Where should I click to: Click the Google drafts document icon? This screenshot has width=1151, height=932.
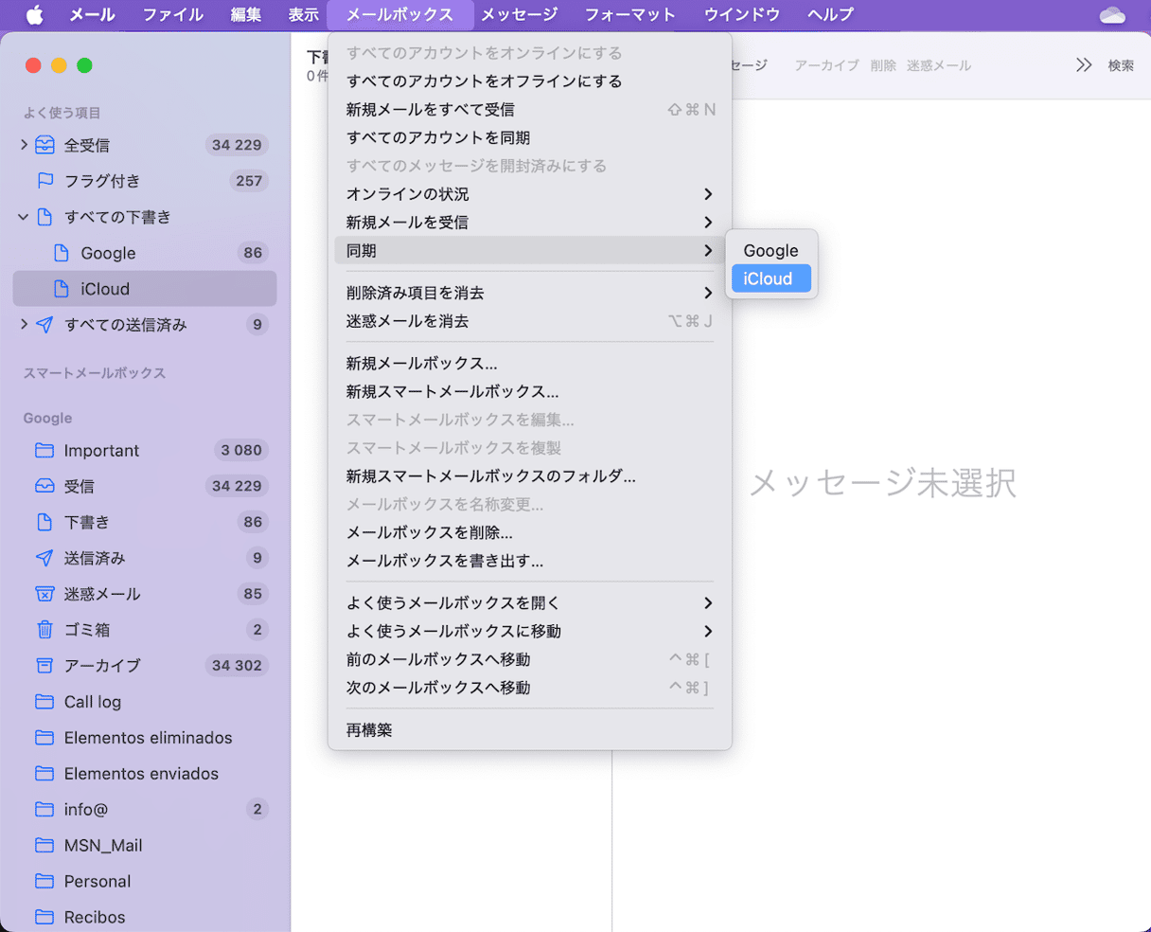[62, 253]
